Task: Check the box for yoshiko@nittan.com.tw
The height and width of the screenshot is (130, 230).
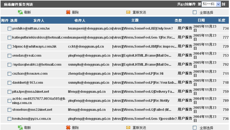Action: tap(9, 28)
